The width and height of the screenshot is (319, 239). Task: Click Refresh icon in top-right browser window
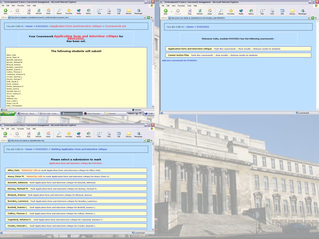tap(200, 12)
